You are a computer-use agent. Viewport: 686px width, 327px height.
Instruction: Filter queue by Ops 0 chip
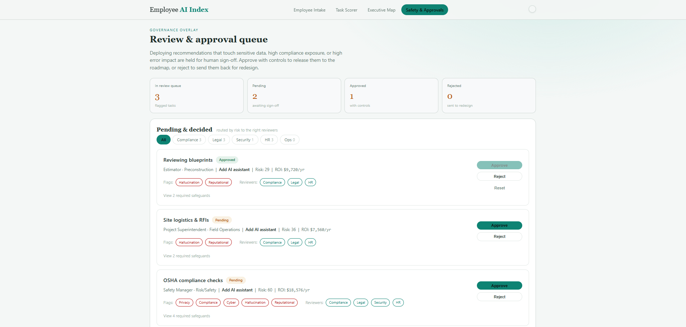tap(289, 140)
